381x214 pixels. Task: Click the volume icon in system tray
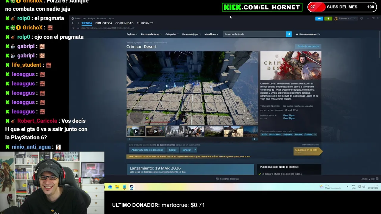(364, 187)
